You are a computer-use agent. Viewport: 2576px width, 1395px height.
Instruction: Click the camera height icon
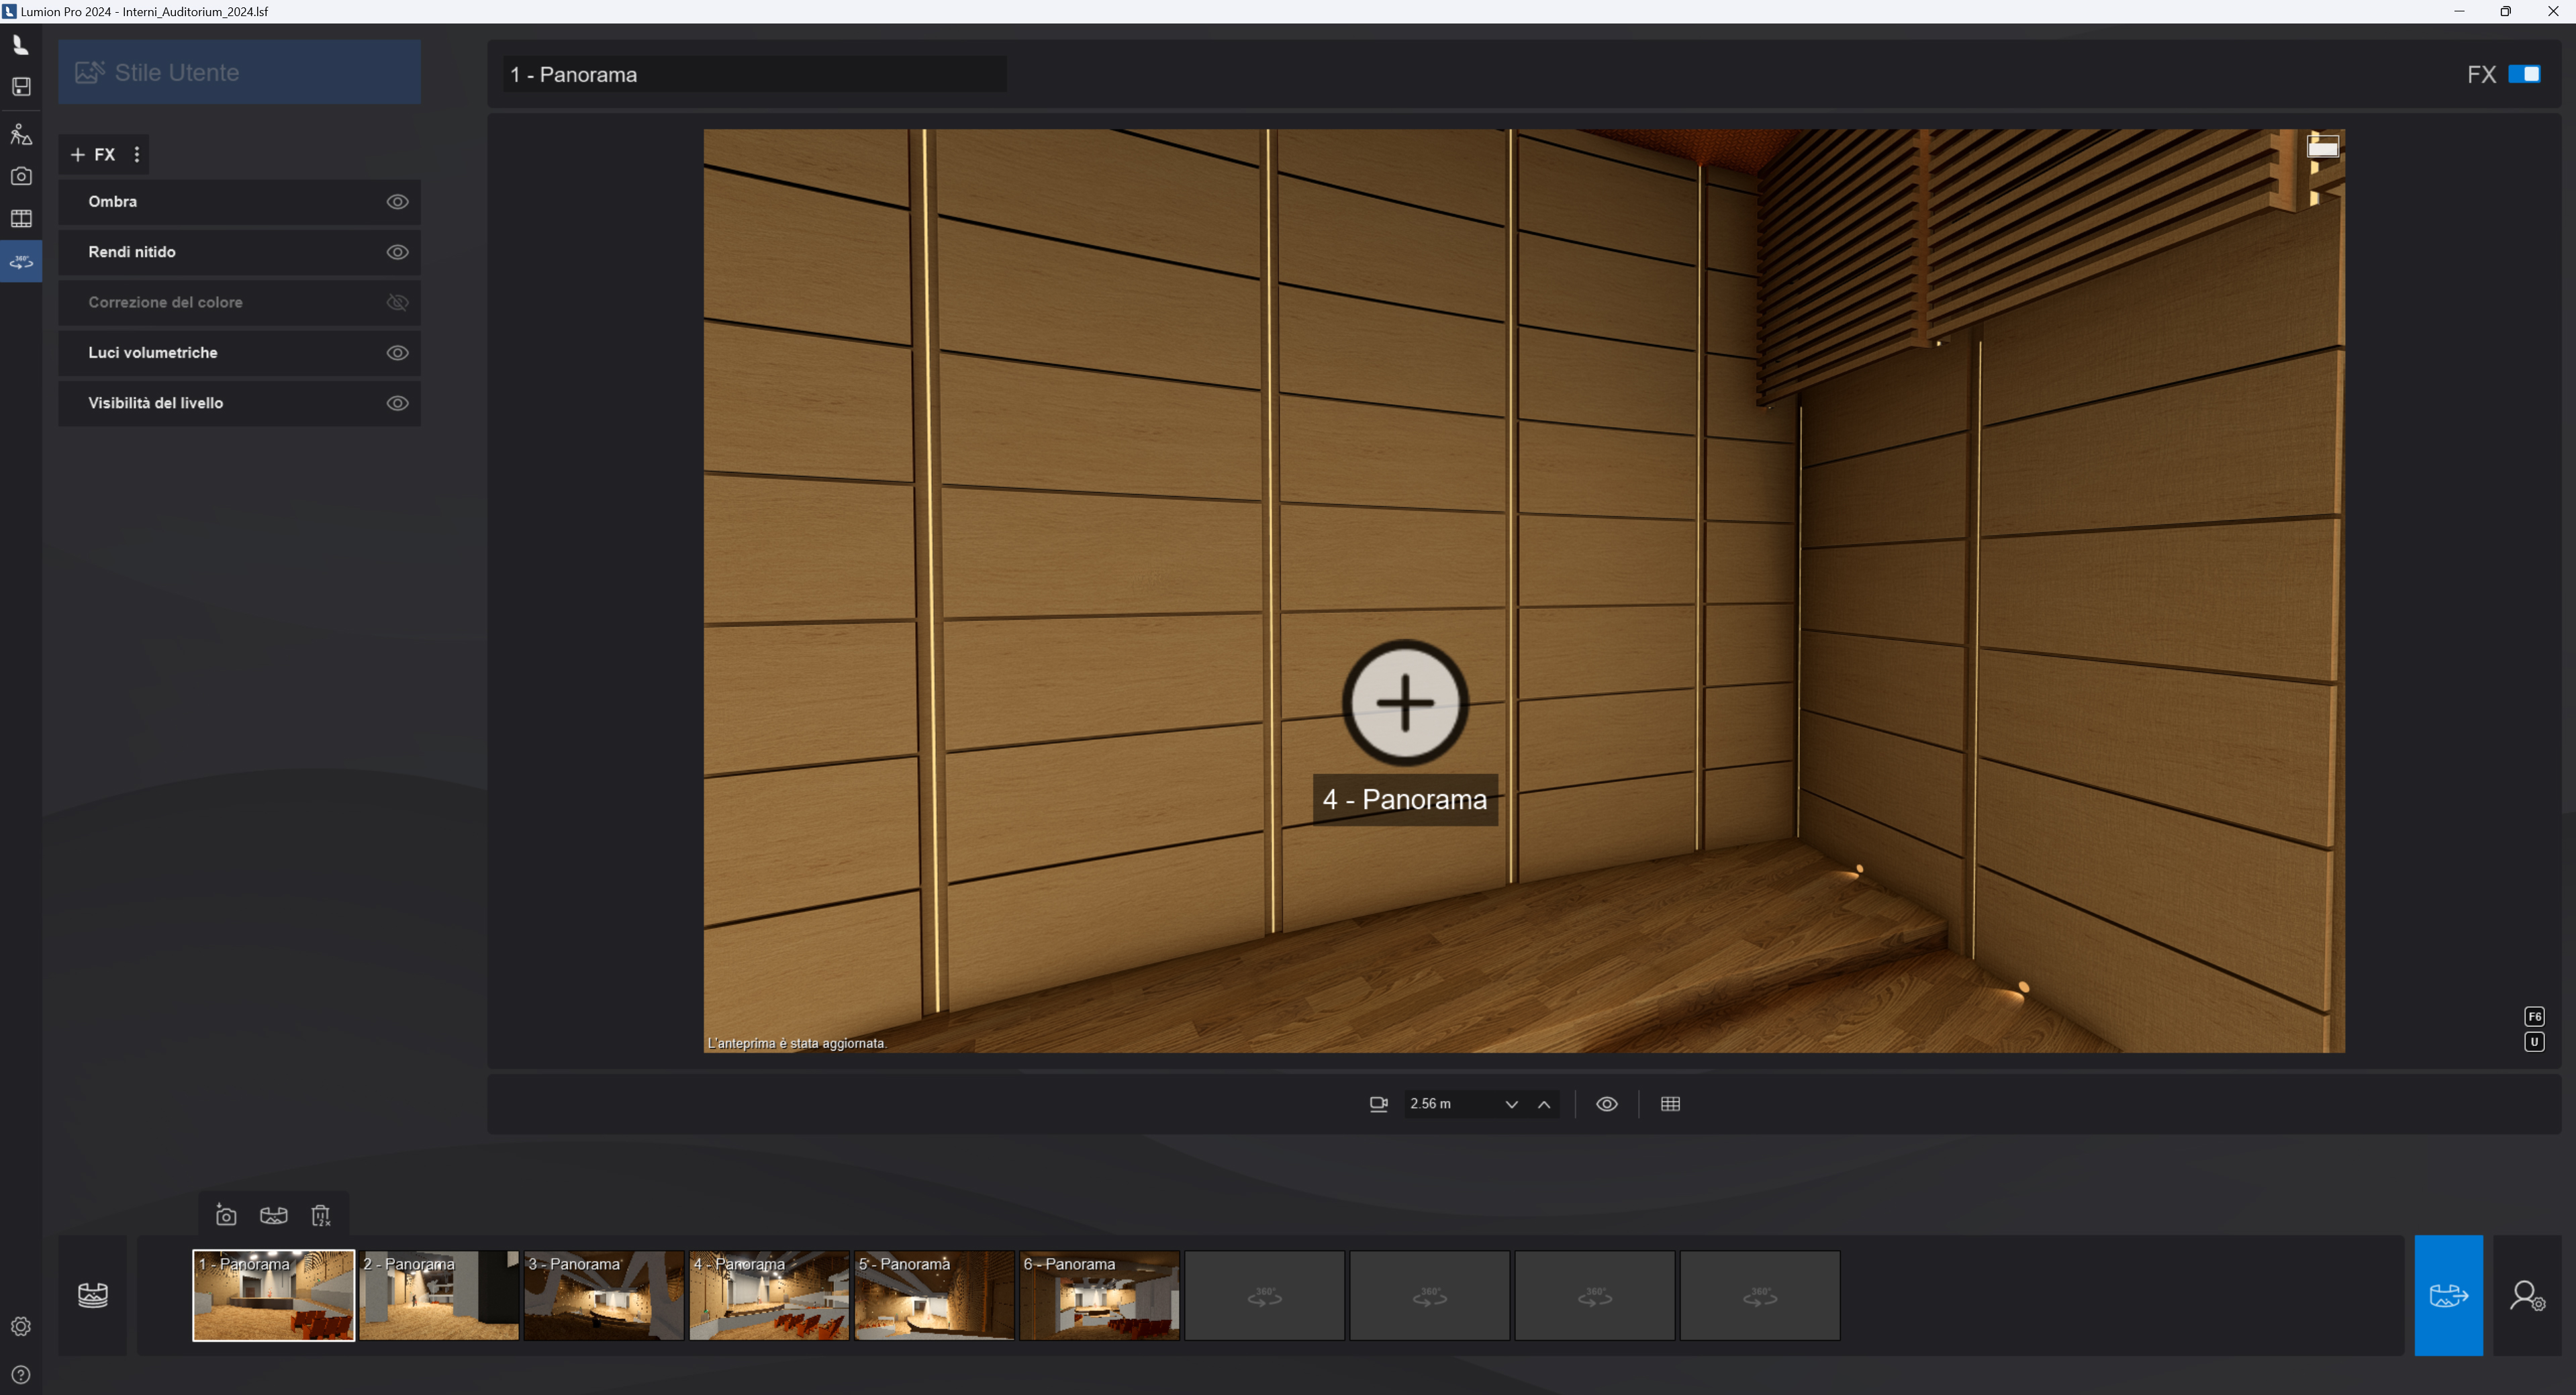click(x=1378, y=1104)
